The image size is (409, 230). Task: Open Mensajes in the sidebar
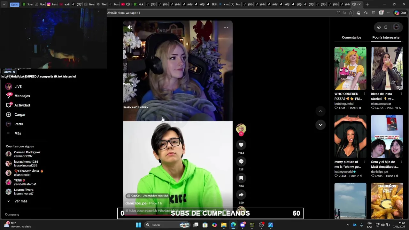[x=22, y=96]
